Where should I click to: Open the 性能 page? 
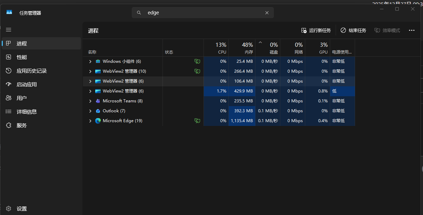tap(41, 57)
